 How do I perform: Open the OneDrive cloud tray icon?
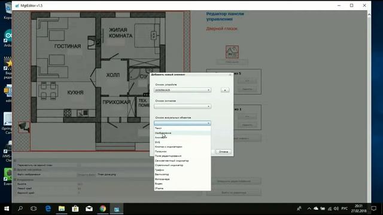tap(316, 208)
